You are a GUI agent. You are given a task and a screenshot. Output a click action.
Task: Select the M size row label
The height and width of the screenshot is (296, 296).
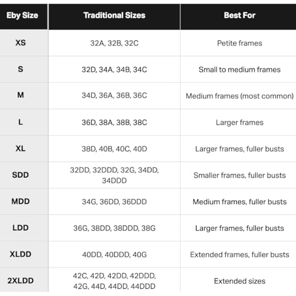click(x=21, y=95)
